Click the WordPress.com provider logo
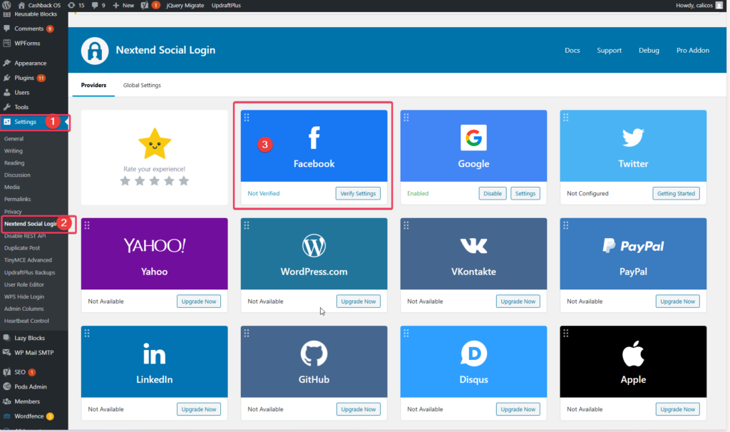 [314, 245]
